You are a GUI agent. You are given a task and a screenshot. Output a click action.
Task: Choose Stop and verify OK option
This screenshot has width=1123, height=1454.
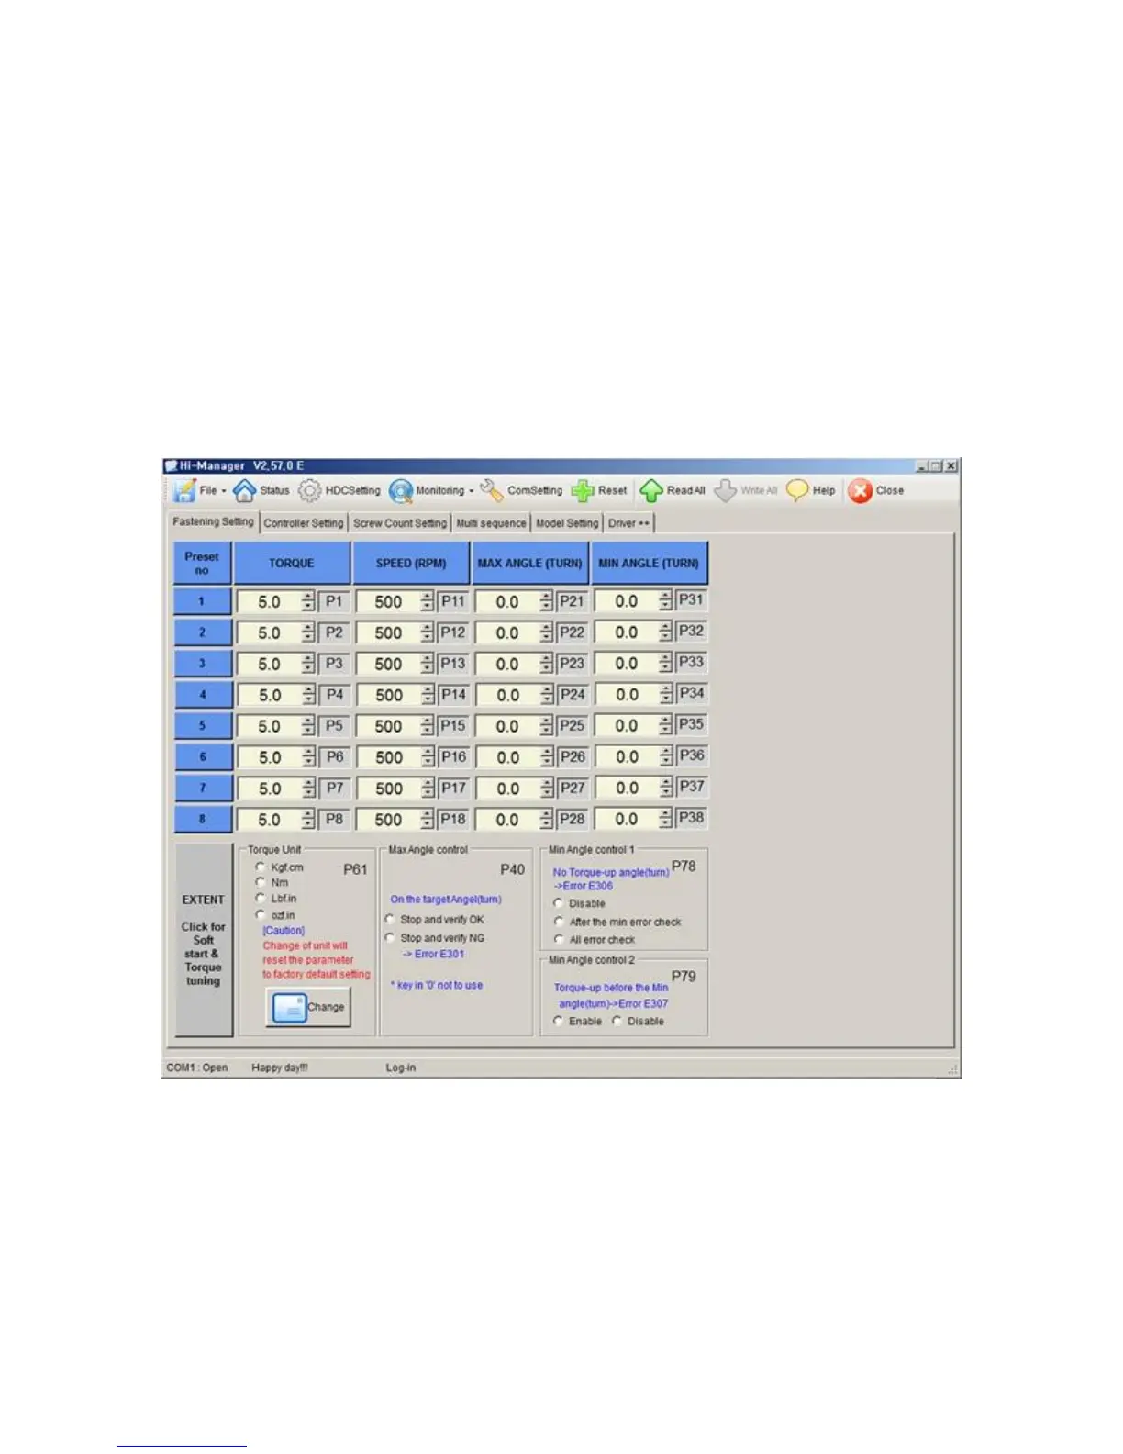point(390,919)
